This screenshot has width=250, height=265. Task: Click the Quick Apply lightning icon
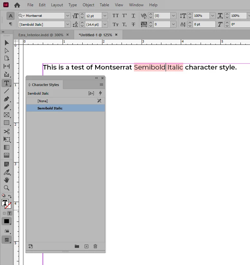point(100,93)
